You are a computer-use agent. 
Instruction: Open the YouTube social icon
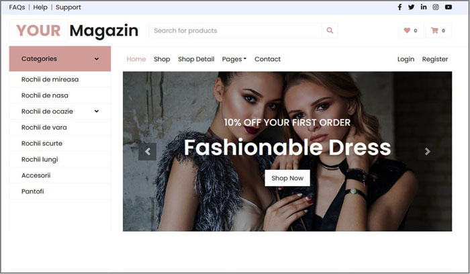[x=449, y=7]
